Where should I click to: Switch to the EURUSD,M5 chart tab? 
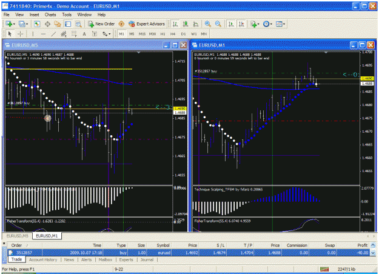(x=17, y=236)
